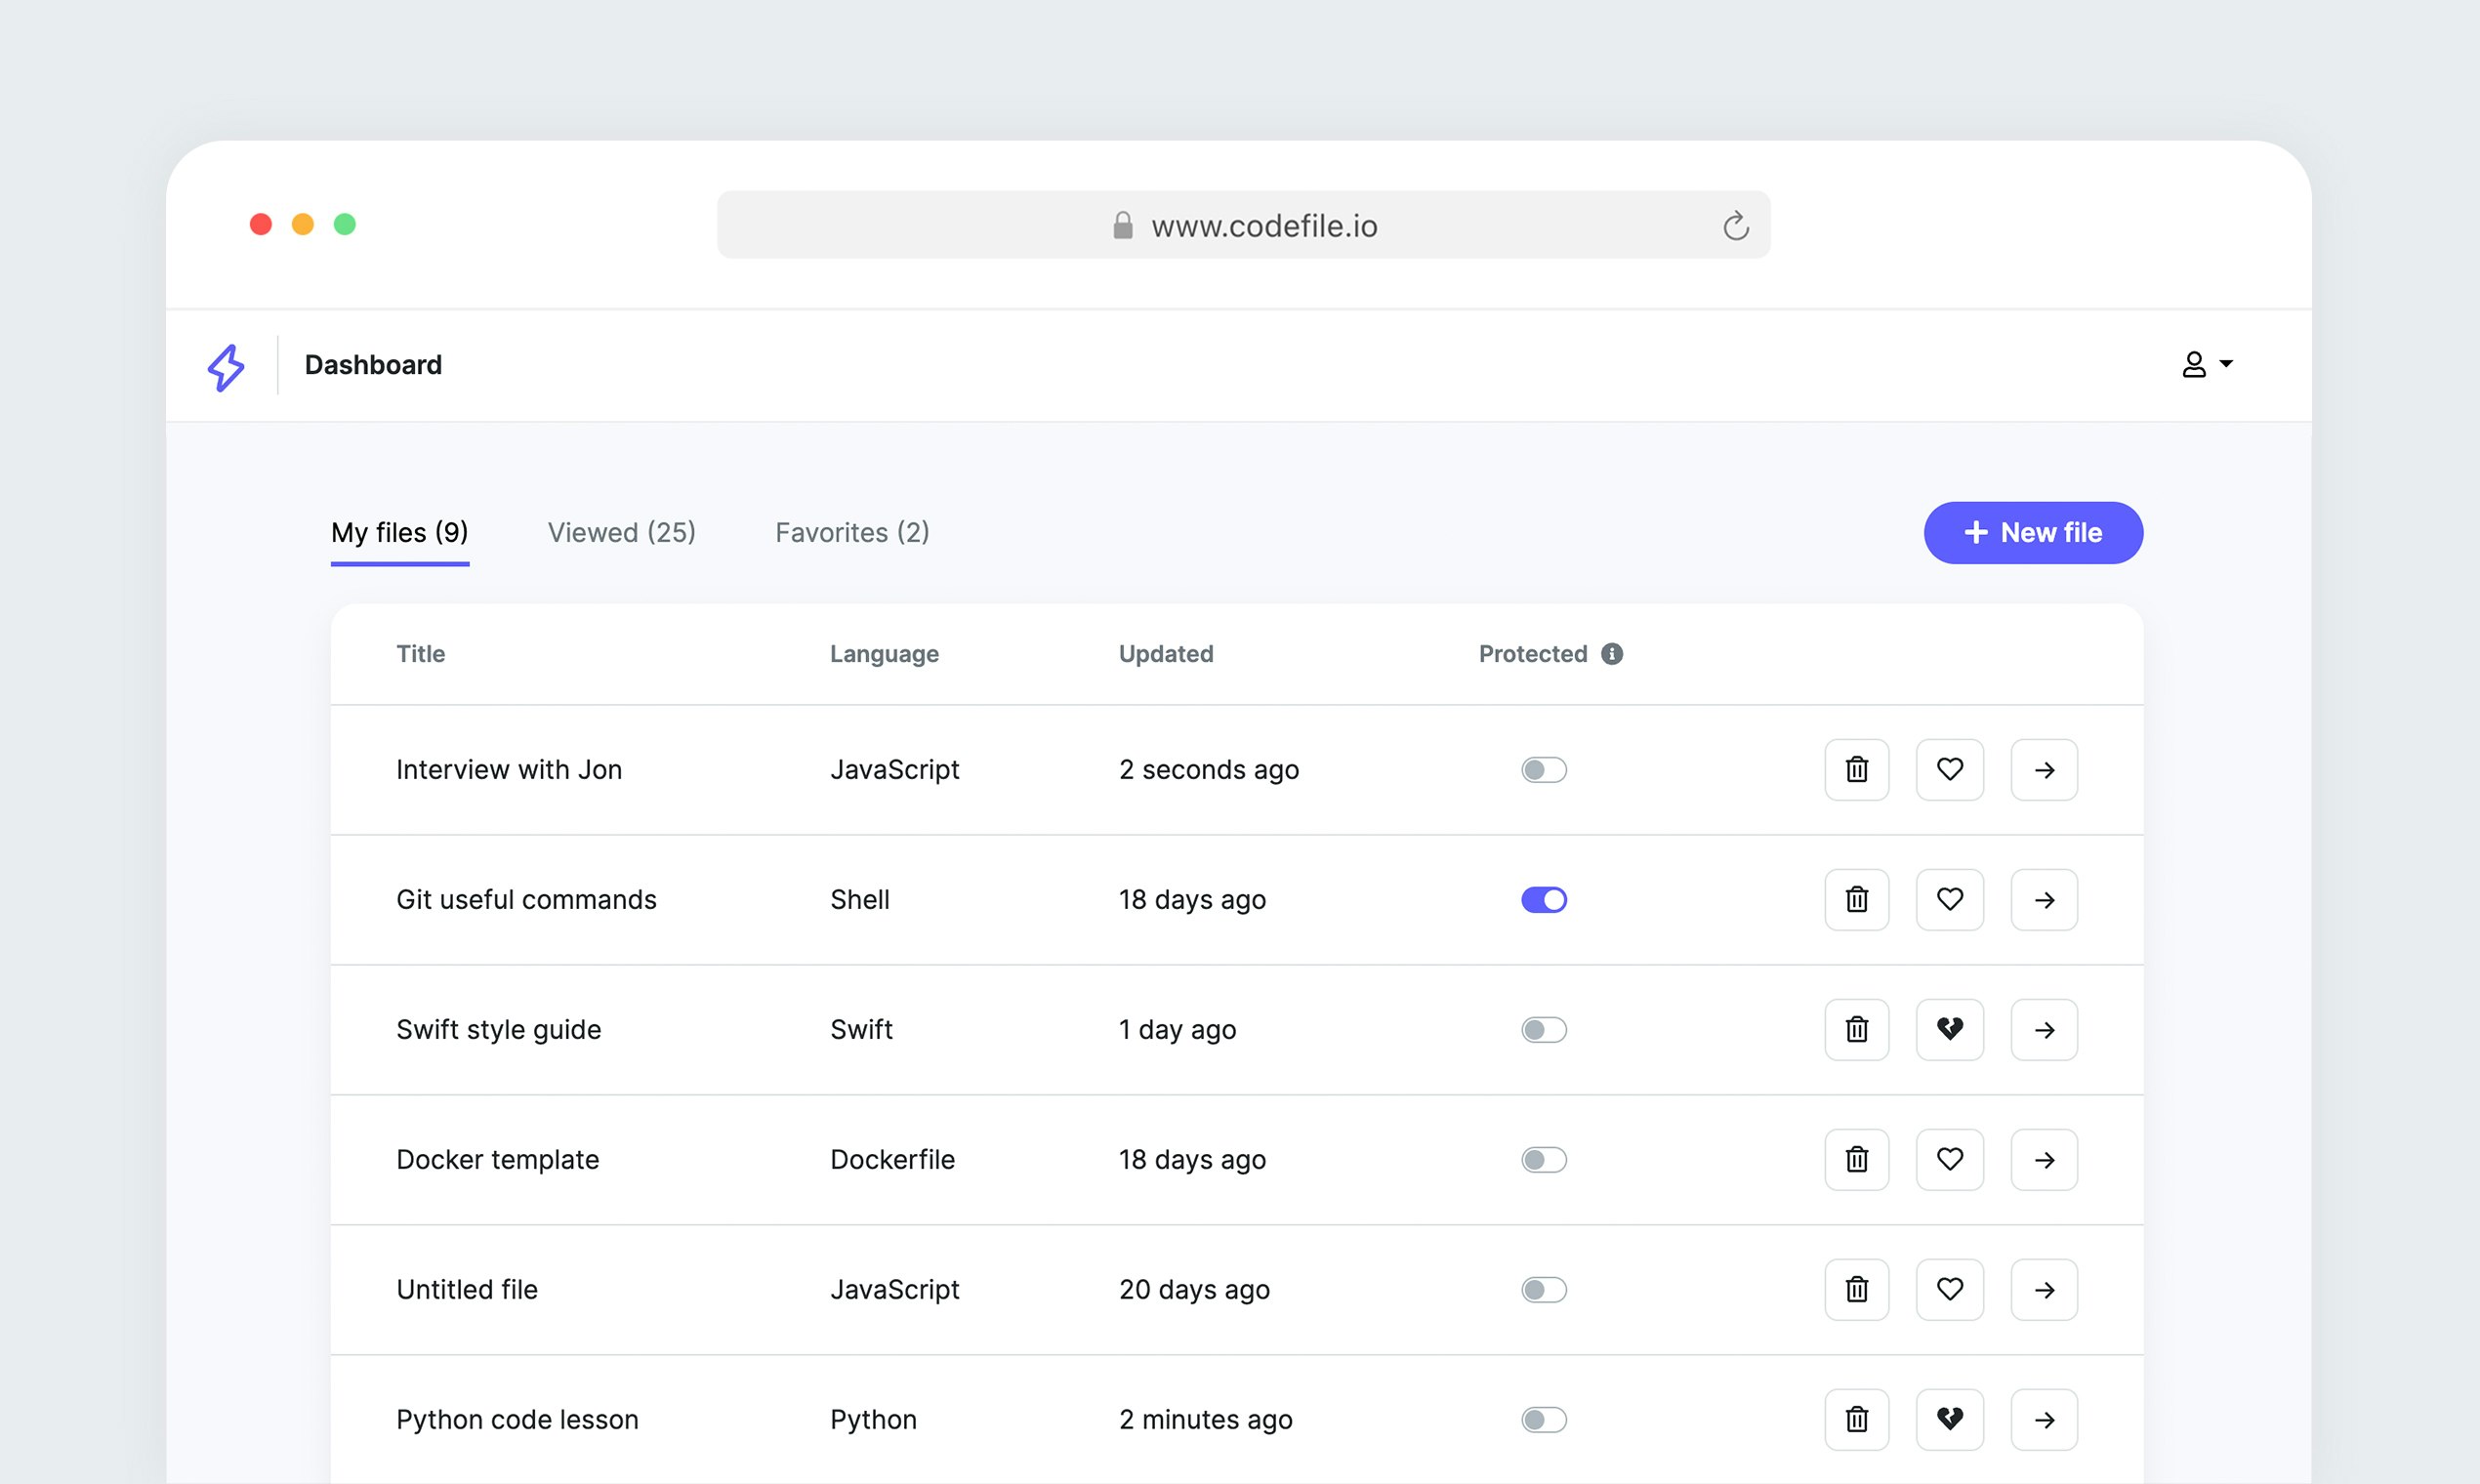2480x1484 pixels.
Task: Favorite the Docker template file
Action: [x=1950, y=1160]
